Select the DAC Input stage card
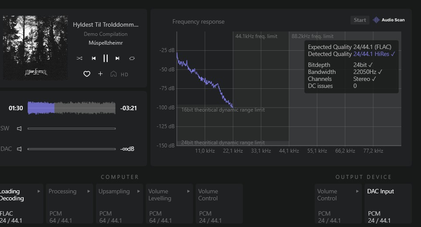421x227 pixels. click(x=388, y=204)
